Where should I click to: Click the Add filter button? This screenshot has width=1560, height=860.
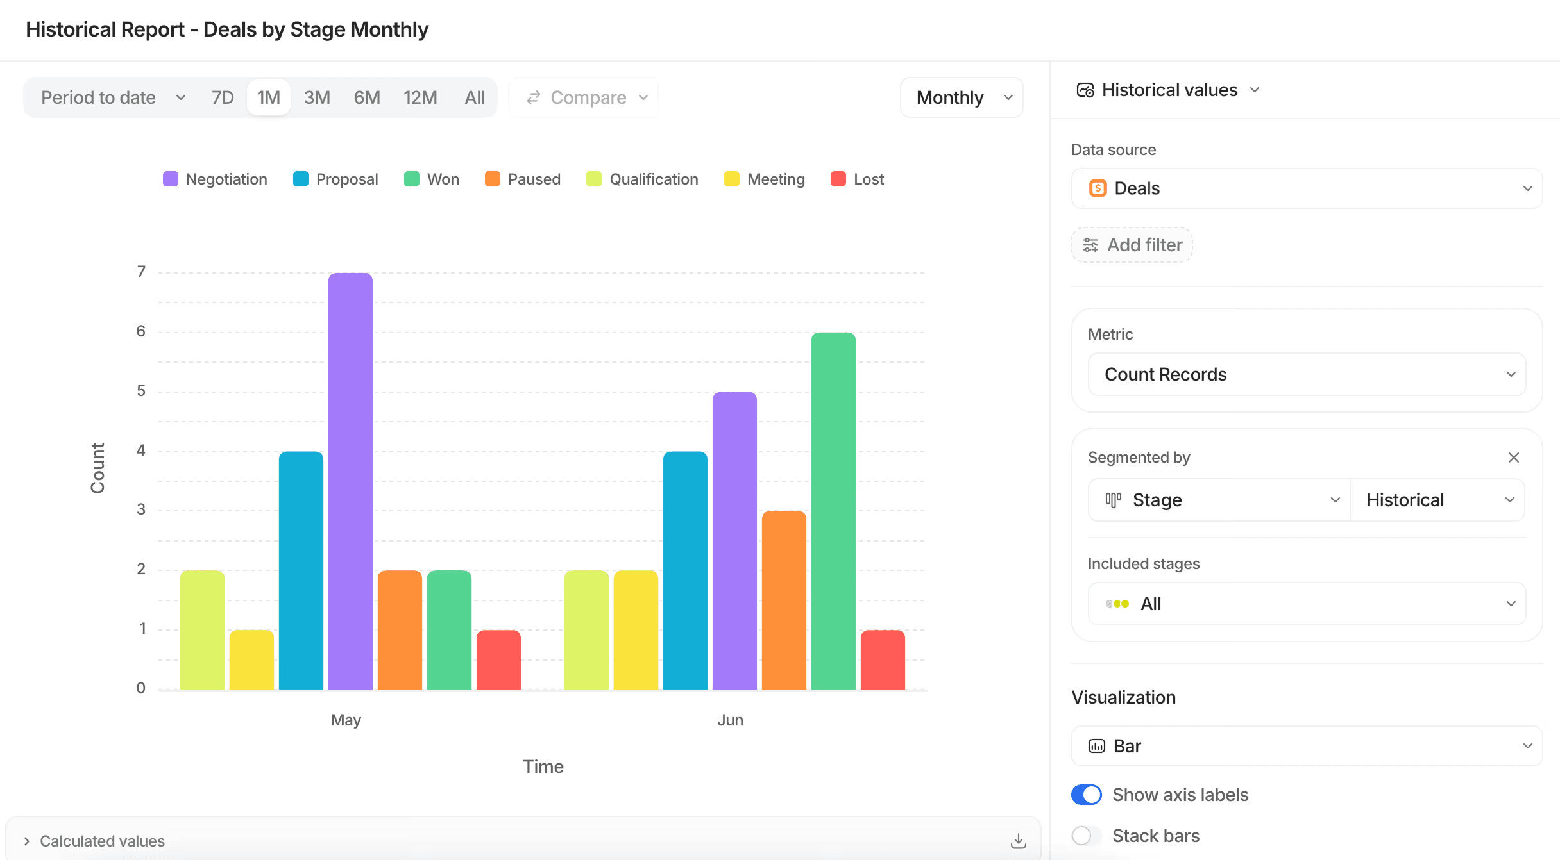(x=1132, y=245)
